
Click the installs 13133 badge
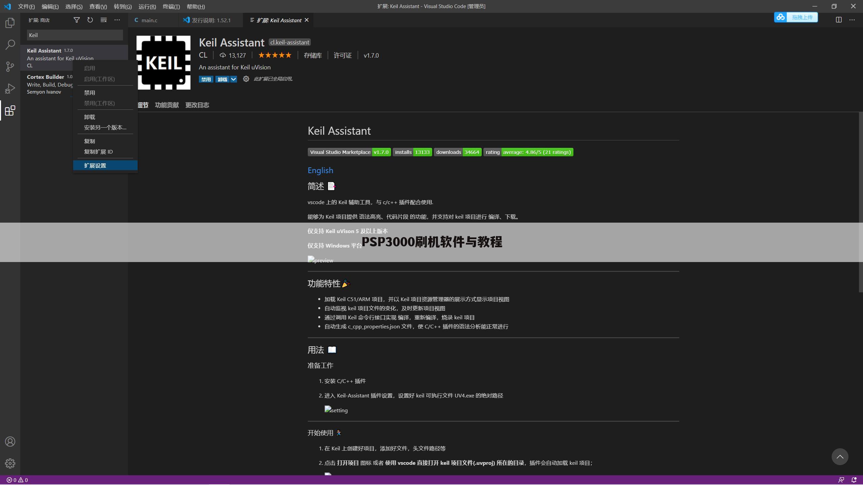pyautogui.click(x=412, y=152)
